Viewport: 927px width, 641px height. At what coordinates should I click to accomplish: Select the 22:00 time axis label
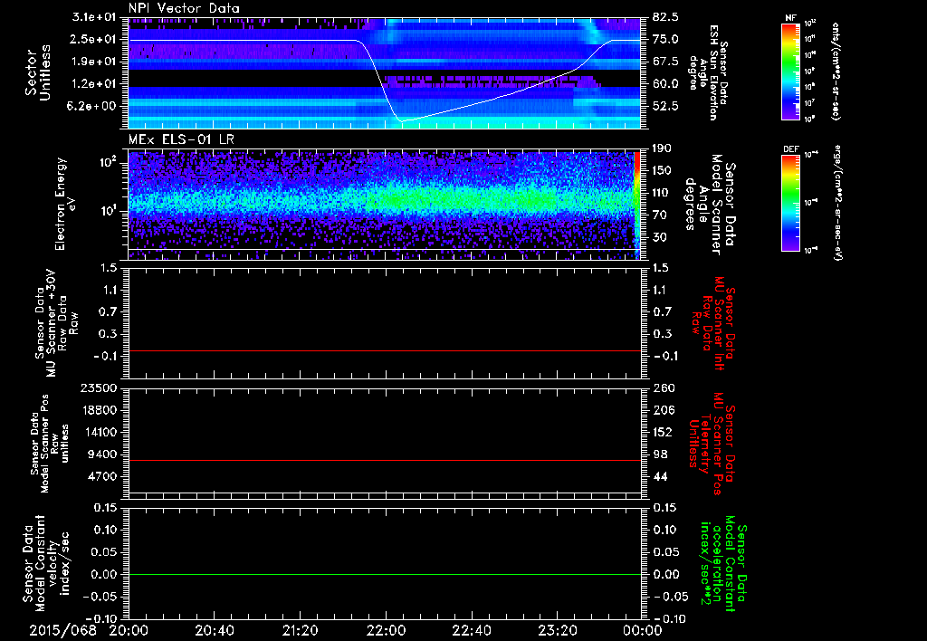click(x=387, y=629)
